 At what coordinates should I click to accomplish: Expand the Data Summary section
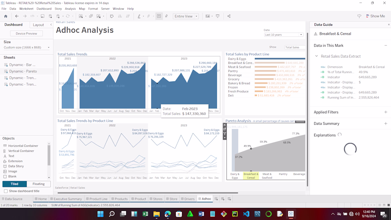386,124
